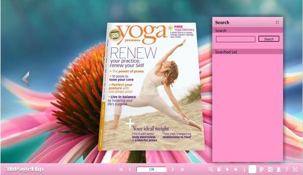Toggle the page layout mode icon
Viewport: 303px width, 175px height.
[x=219, y=169]
